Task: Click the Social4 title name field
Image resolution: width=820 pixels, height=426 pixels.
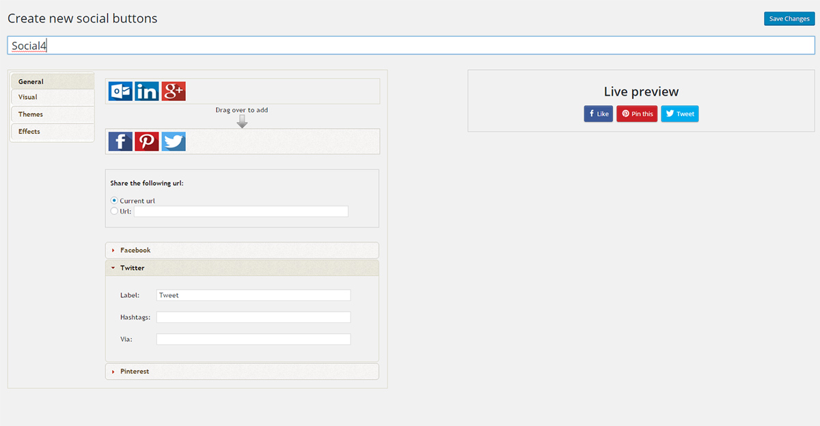Action: [x=411, y=46]
